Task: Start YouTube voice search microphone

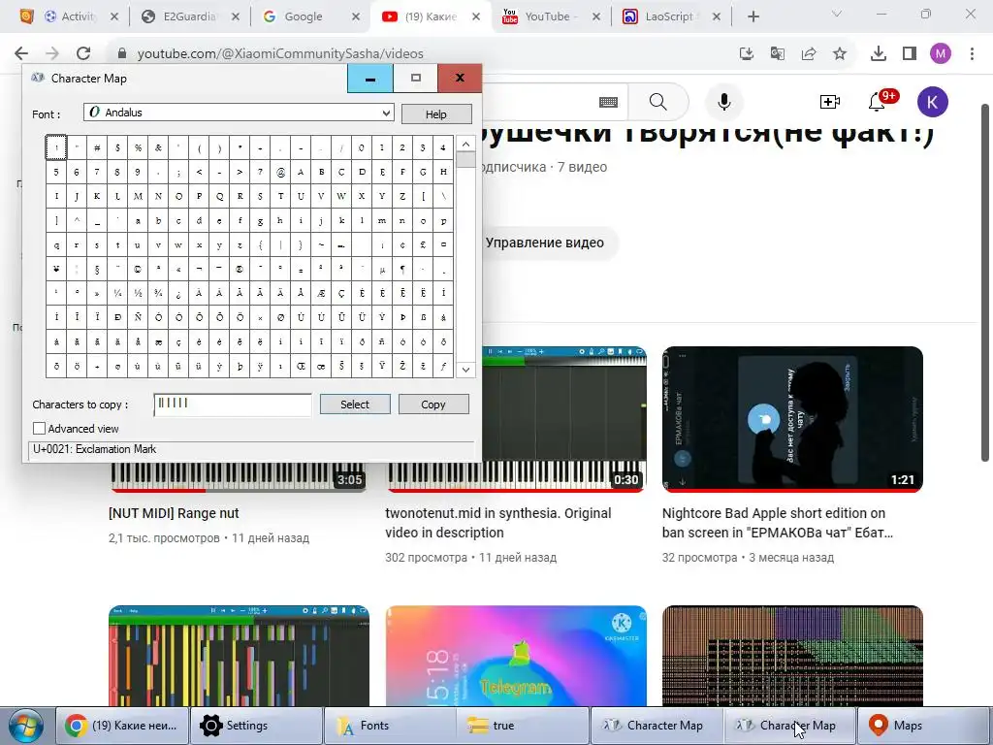Action: coord(723,102)
